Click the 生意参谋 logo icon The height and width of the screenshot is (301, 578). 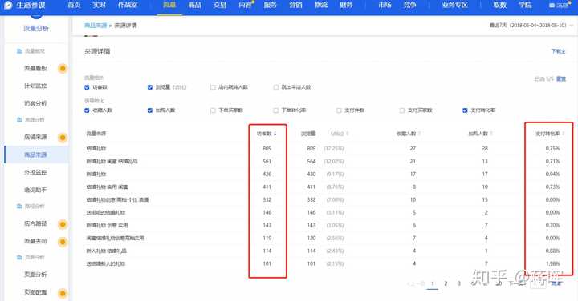pos(8,5)
